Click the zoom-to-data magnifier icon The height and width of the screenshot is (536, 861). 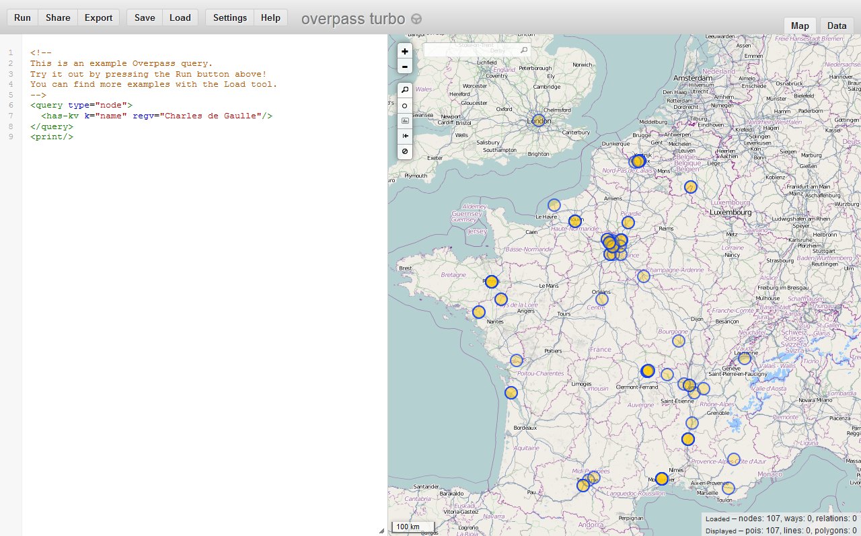pyautogui.click(x=404, y=89)
